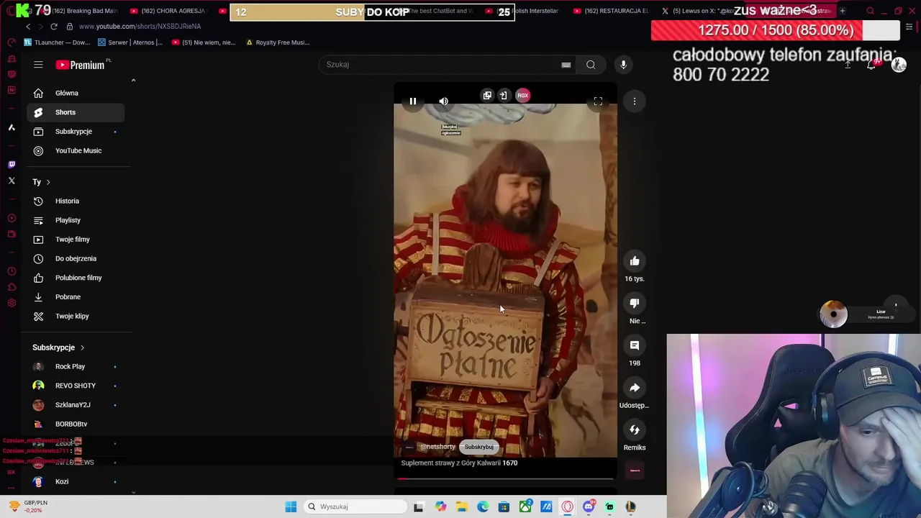The image size is (921, 518).
Task: Like the Short with 16 tys.
Action: pos(635,261)
